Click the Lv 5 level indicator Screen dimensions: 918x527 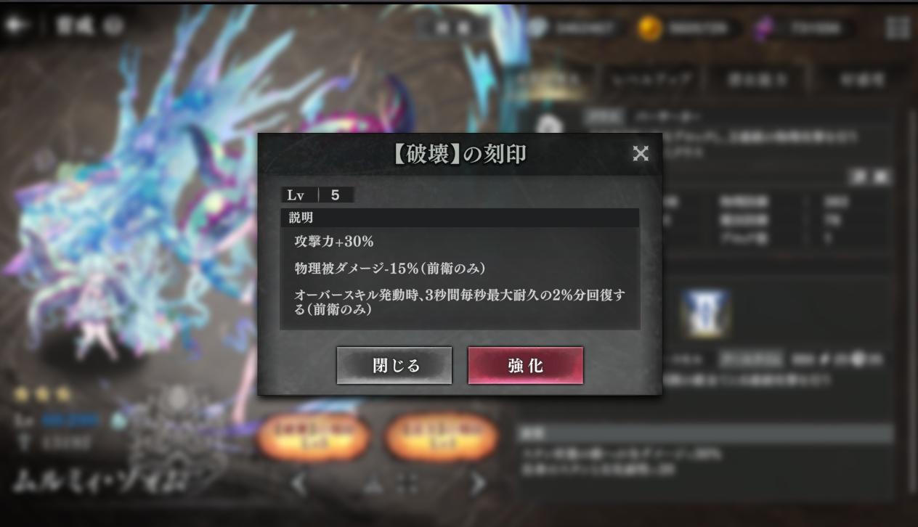[x=317, y=195]
